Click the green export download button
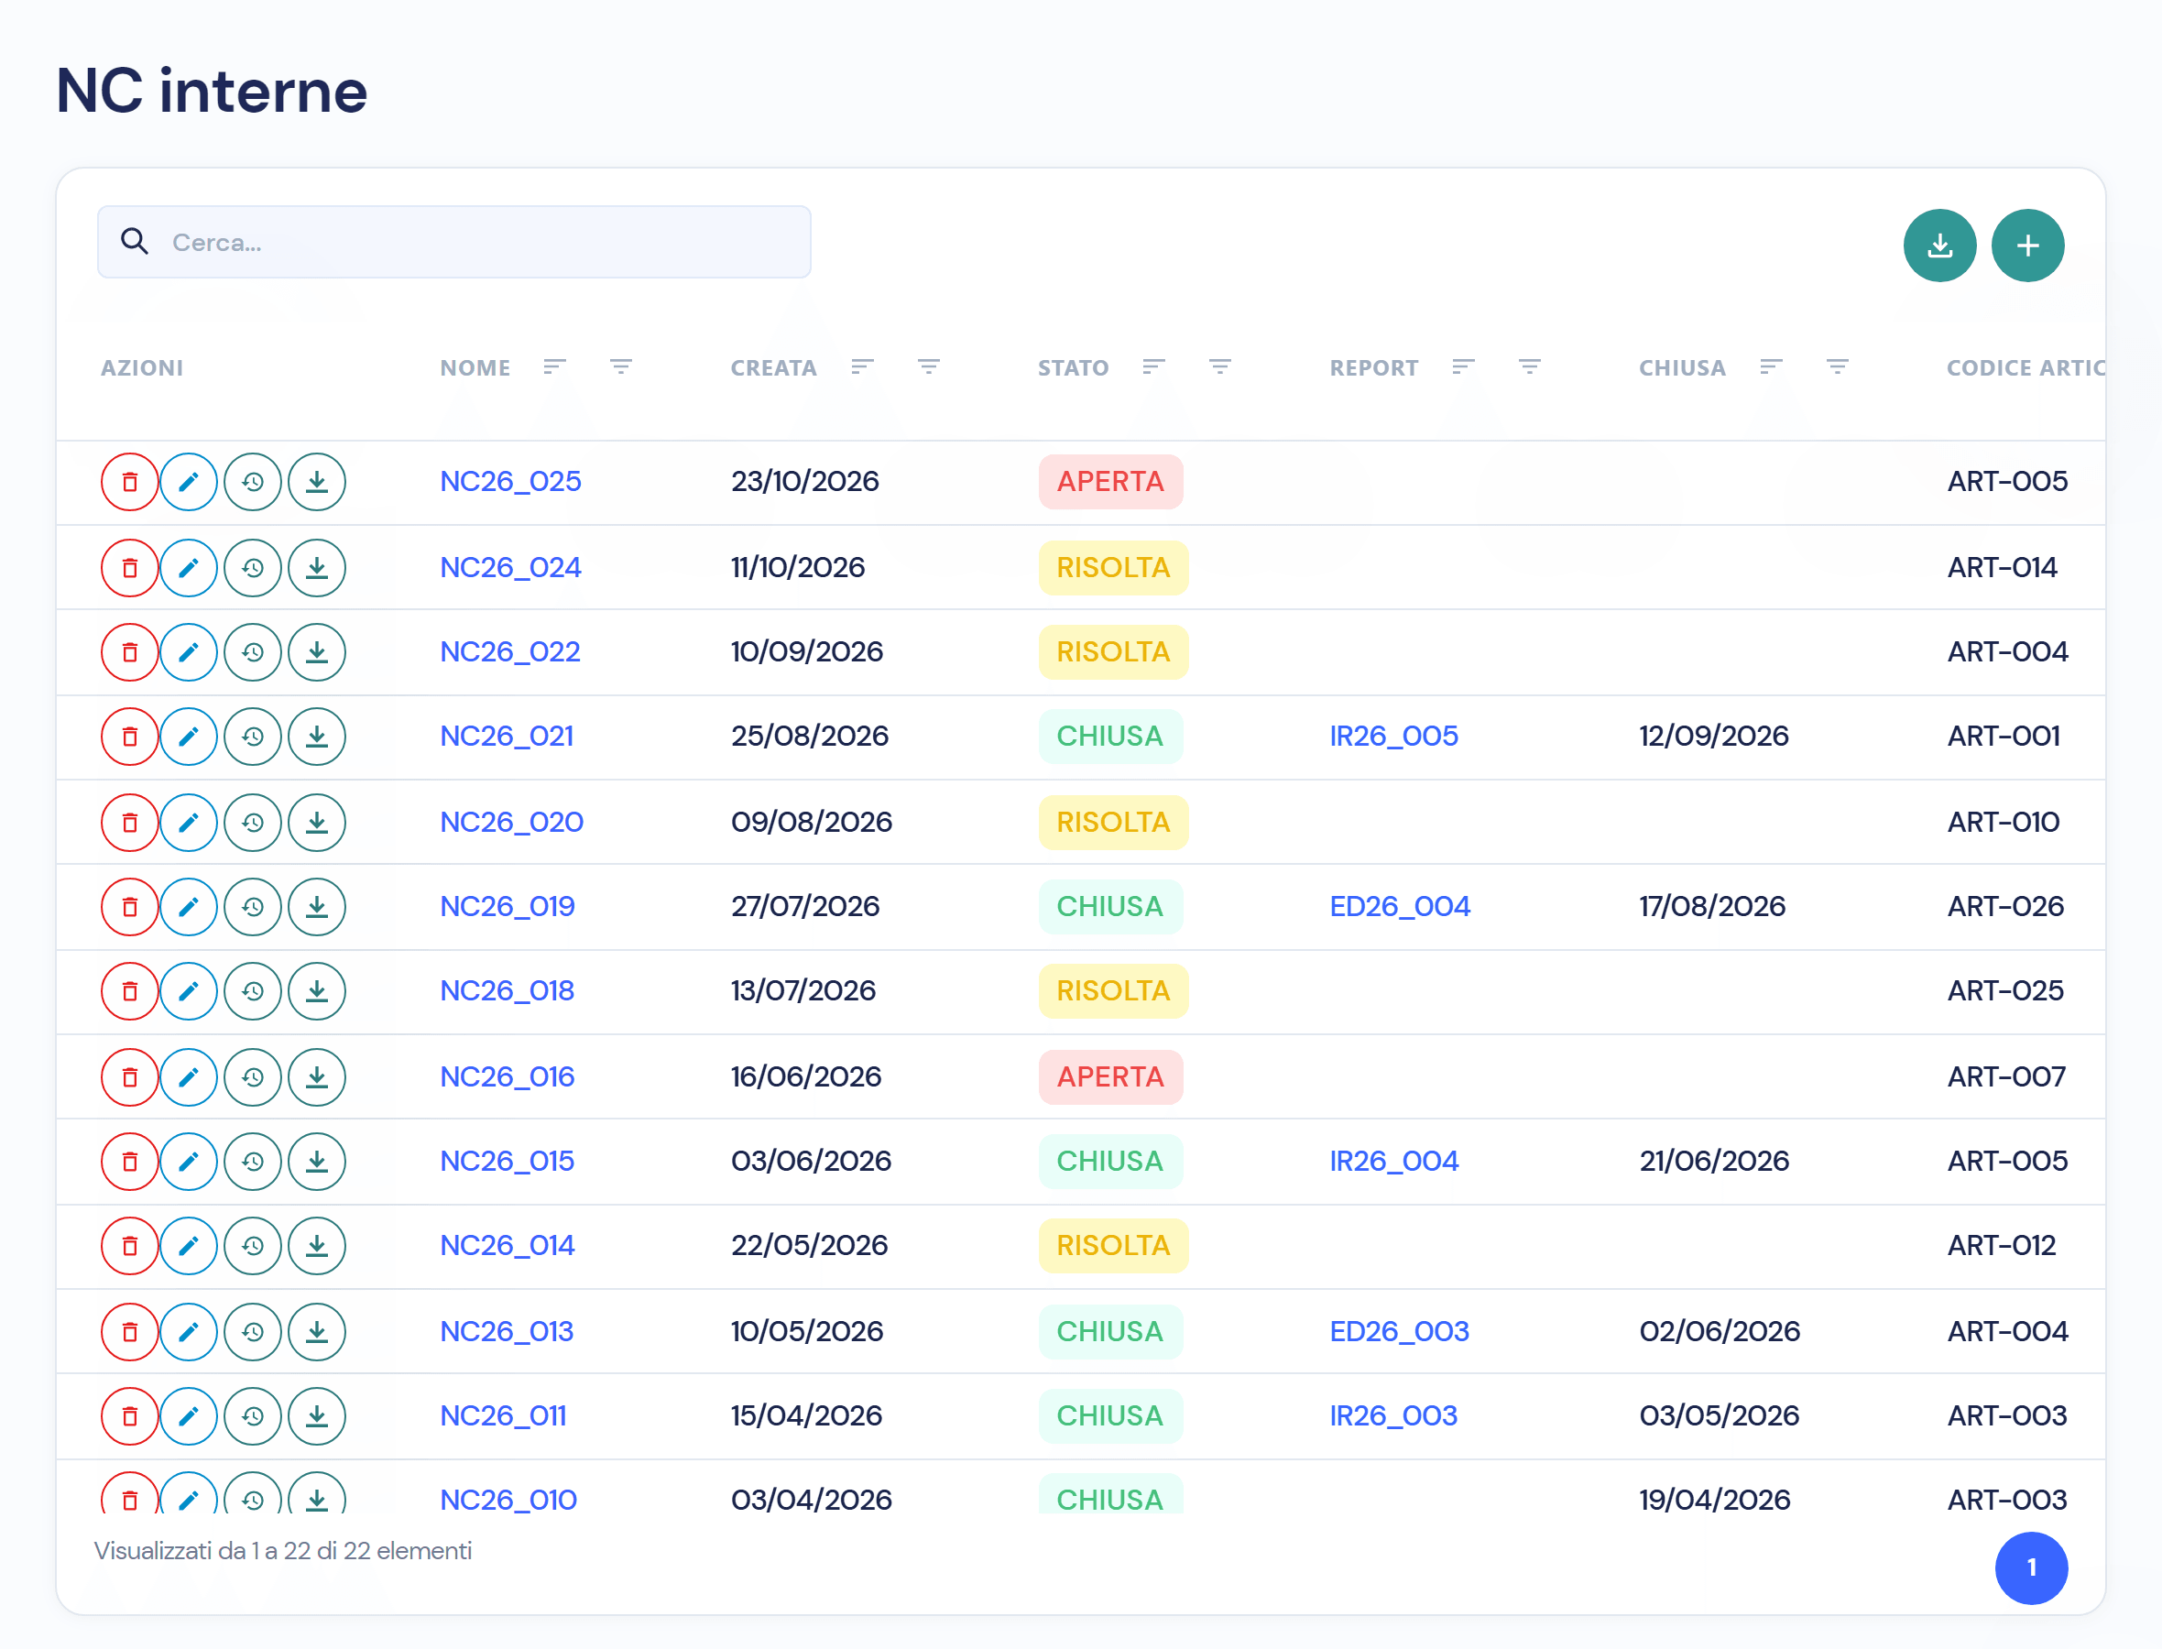 point(1940,246)
